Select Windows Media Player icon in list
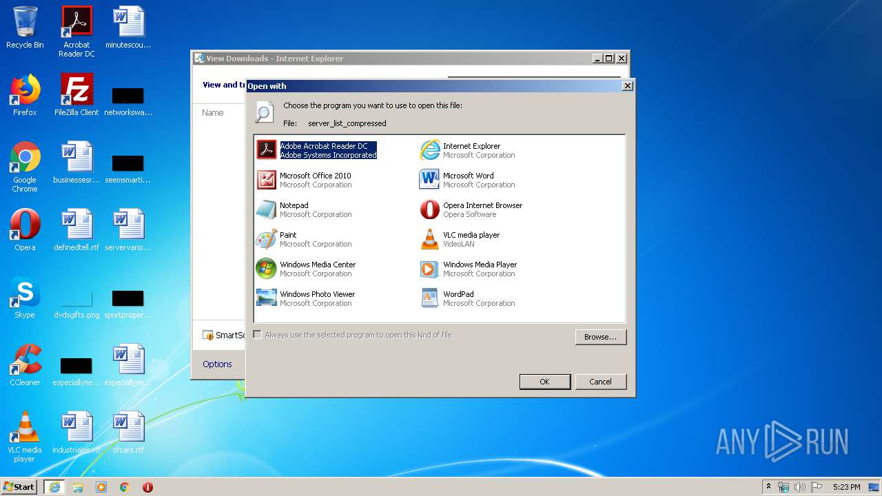This screenshot has height=496, width=882. click(429, 268)
